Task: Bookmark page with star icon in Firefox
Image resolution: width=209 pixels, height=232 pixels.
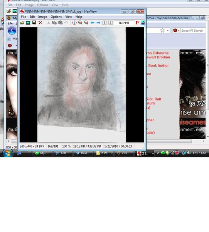Action: coord(162,31)
